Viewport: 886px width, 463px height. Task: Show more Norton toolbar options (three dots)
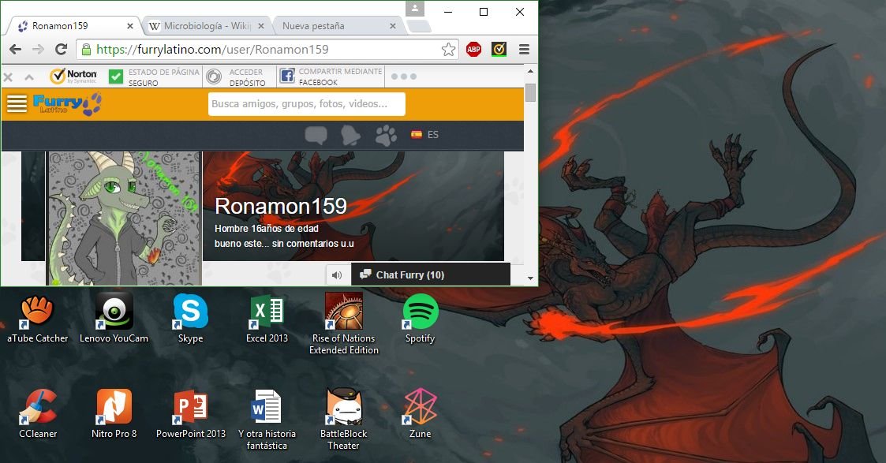(x=403, y=77)
